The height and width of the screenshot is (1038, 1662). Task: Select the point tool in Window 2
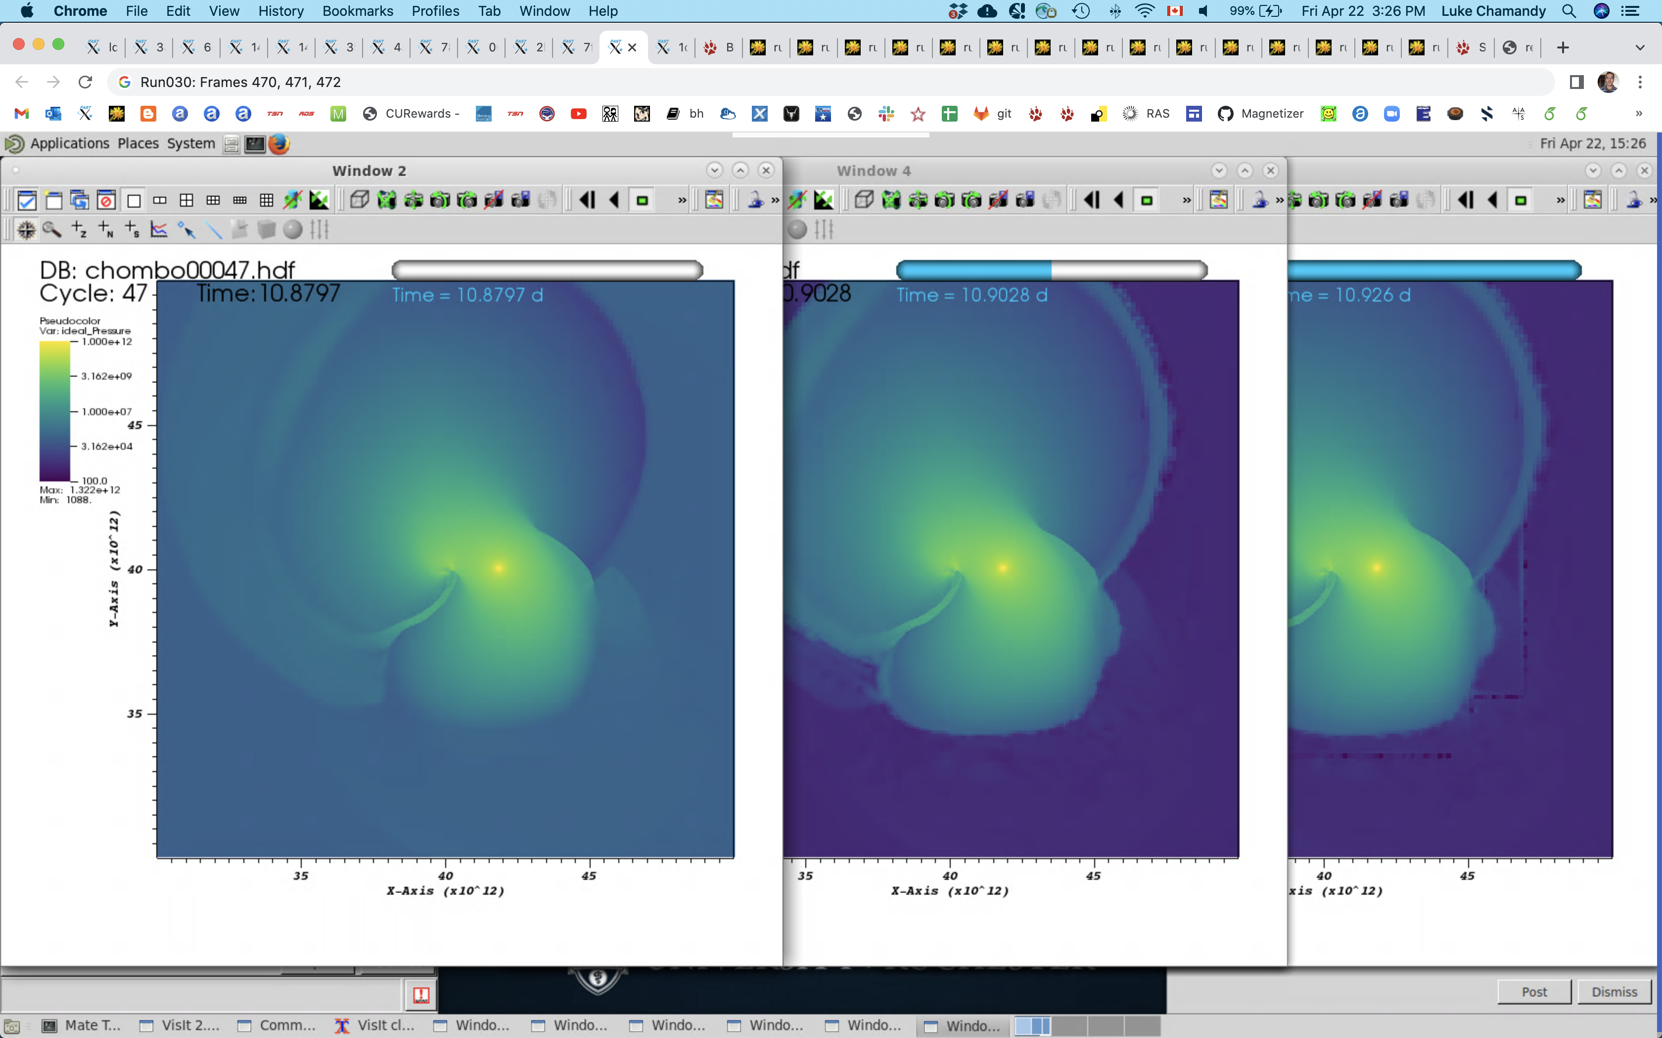point(186,229)
